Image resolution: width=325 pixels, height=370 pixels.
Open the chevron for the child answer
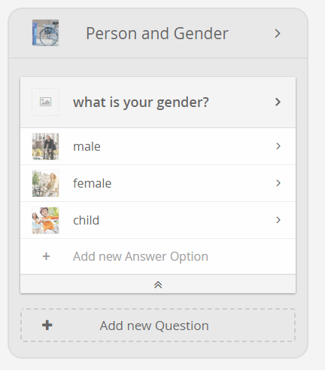[278, 220]
